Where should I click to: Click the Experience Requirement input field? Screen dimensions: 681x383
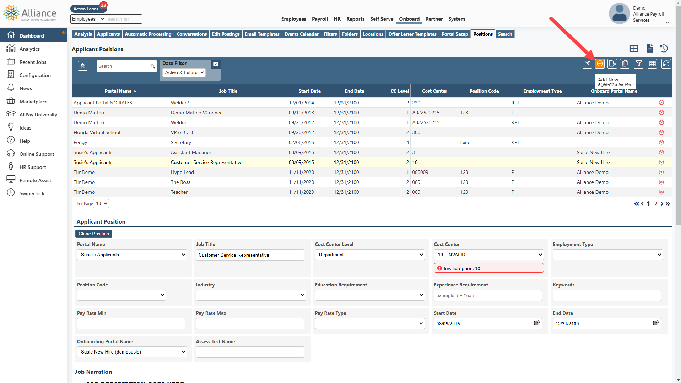point(488,295)
